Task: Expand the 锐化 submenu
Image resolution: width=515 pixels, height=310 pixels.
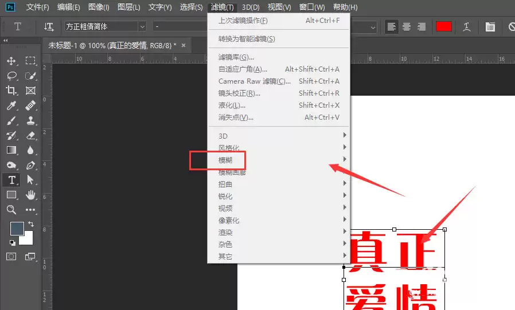Action: (279, 196)
